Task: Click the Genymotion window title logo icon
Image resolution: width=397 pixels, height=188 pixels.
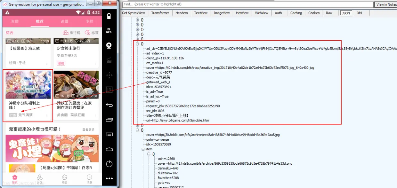Action: 4,4
